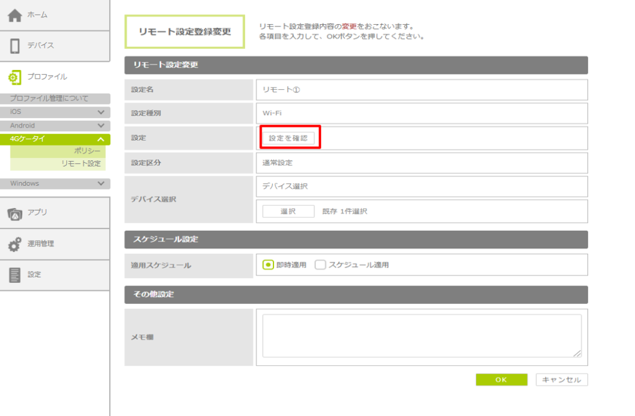Click the Home house icon
The height and width of the screenshot is (416, 635).
(15, 15)
